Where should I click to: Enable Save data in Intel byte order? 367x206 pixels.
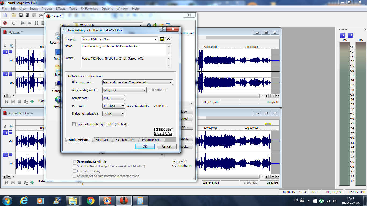(x=74, y=124)
